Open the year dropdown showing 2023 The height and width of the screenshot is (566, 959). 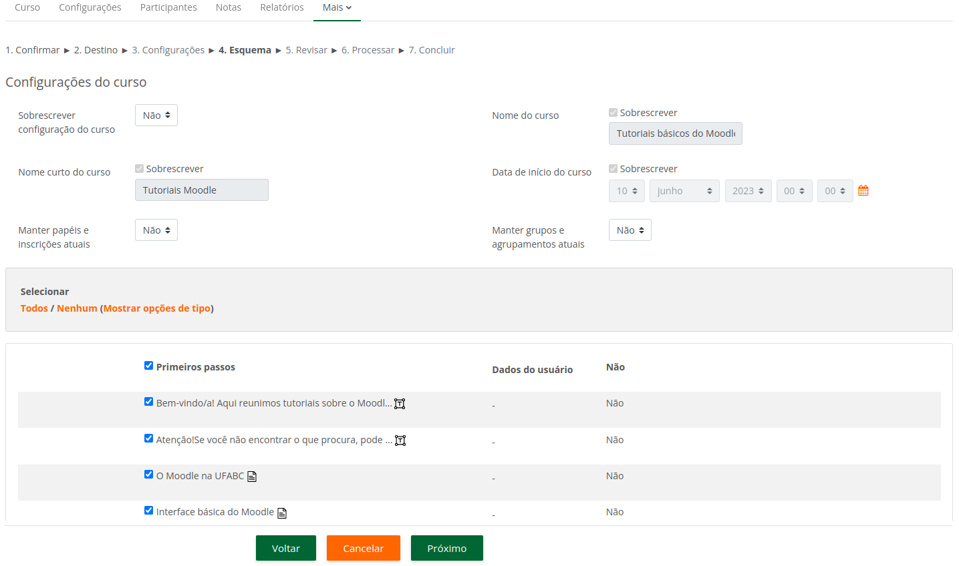[x=748, y=190]
